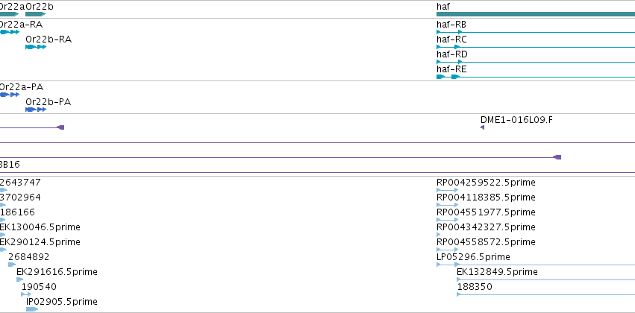Viewport: 635px width, 313px height.
Task: Select the 188350 EST feature line
Action: pyautogui.click(x=546, y=294)
